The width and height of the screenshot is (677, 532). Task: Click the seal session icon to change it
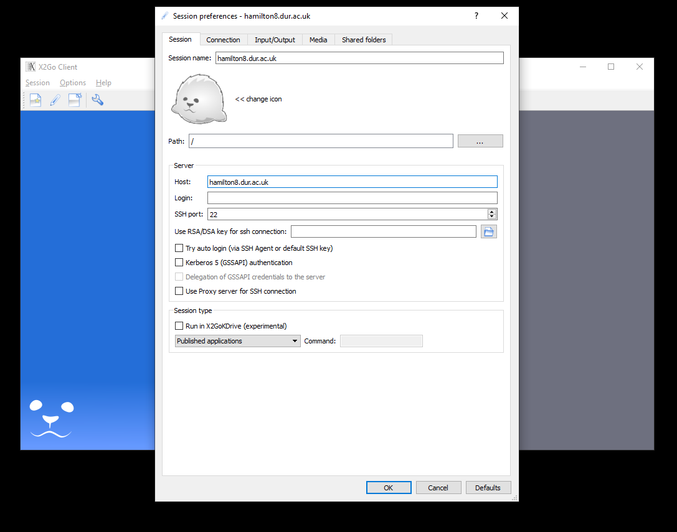(x=199, y=99)
